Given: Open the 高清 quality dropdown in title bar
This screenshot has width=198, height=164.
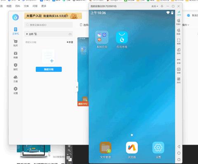Looking at the screenshot, I should pyautogui.click(x=155, y=6).
